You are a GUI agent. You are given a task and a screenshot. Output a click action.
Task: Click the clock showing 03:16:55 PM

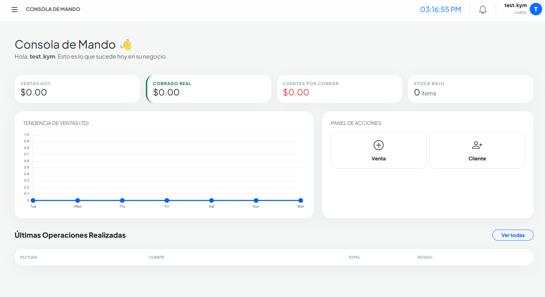440,10
